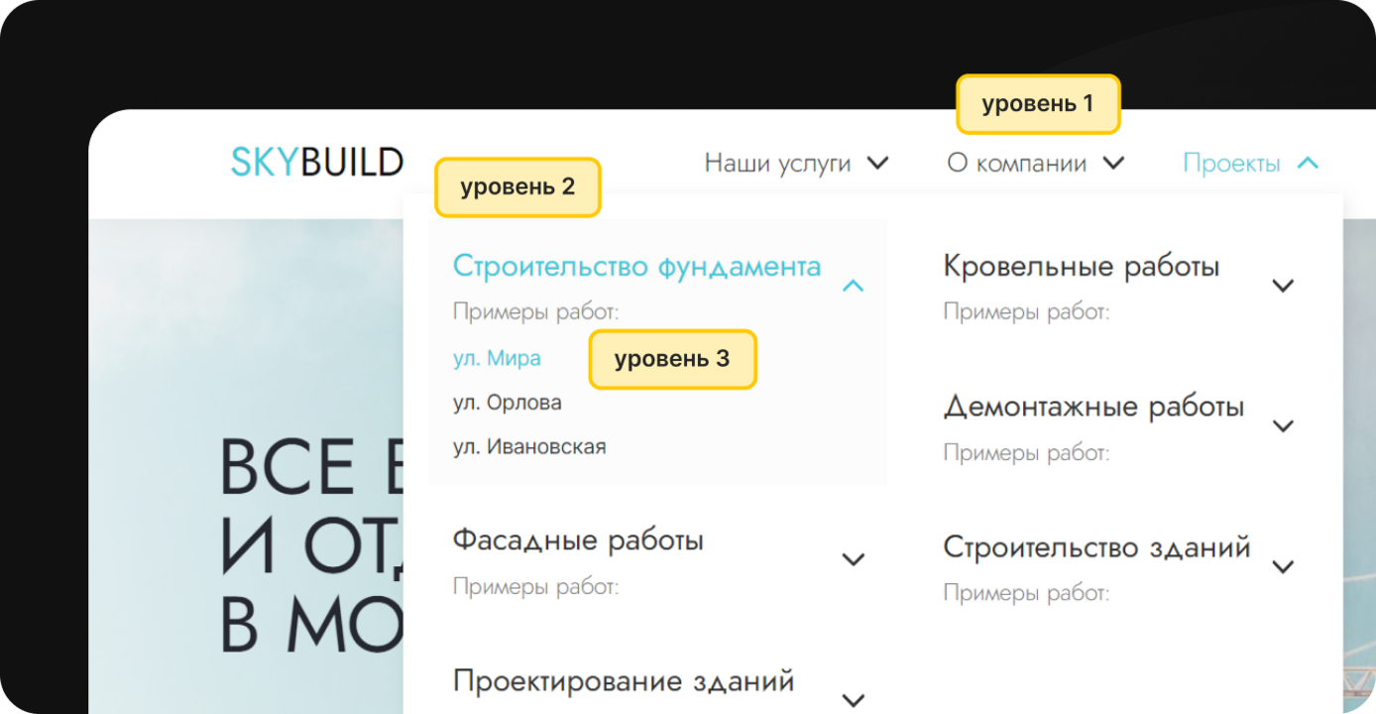
Task: Click the уровень 3 annotation label
Action: 672,359
